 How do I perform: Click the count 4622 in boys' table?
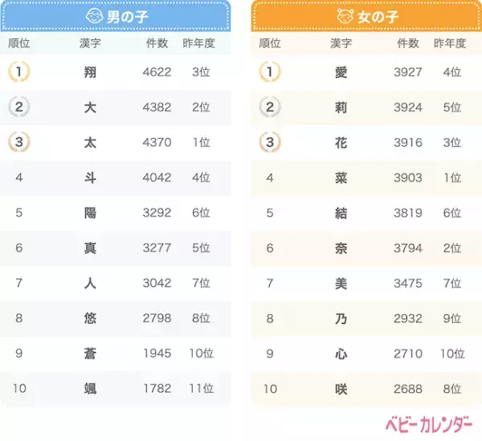[x=157, y=72]
